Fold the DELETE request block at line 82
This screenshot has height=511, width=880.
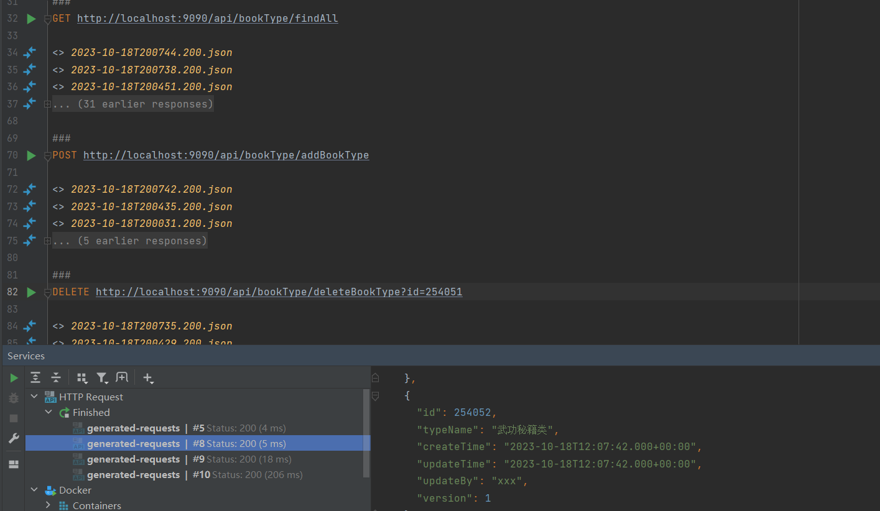pyautogui.click(x=48, y=293)
